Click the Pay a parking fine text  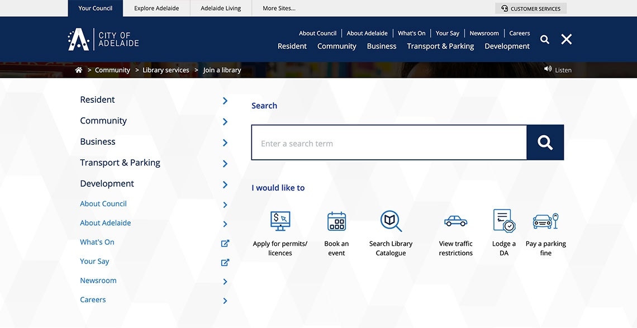click(545, 248)
